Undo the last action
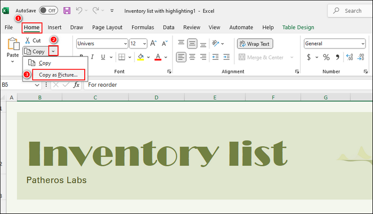This screenshot has height=214, width=373. click(x=79, y=11)
